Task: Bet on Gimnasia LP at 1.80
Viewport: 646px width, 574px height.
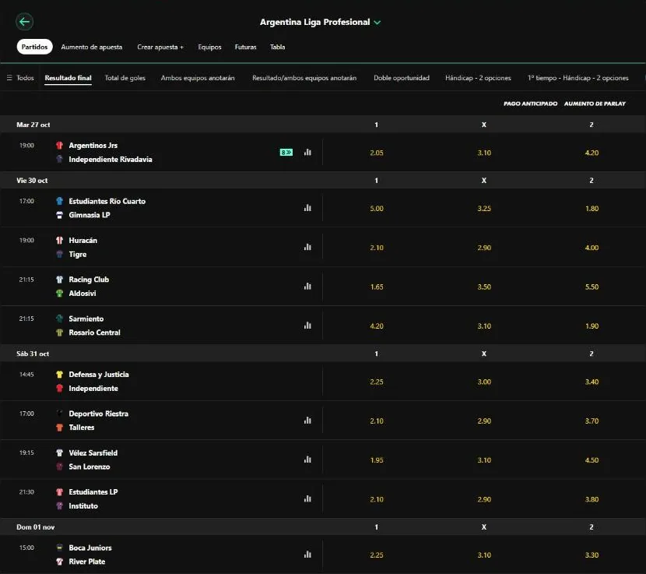Action: pyautogui.click(x=592, y=208)
